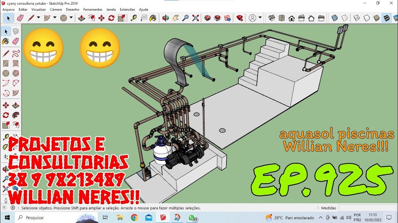This screenshot has width=398, height=223.
Task: Choose the Move tool in top toolbar
Action: tap(101, 18)
